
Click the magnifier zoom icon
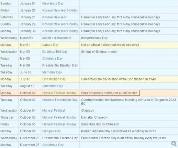click(x=174, y=143)
